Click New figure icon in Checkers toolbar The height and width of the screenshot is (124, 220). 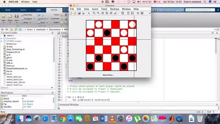(71, 13)
